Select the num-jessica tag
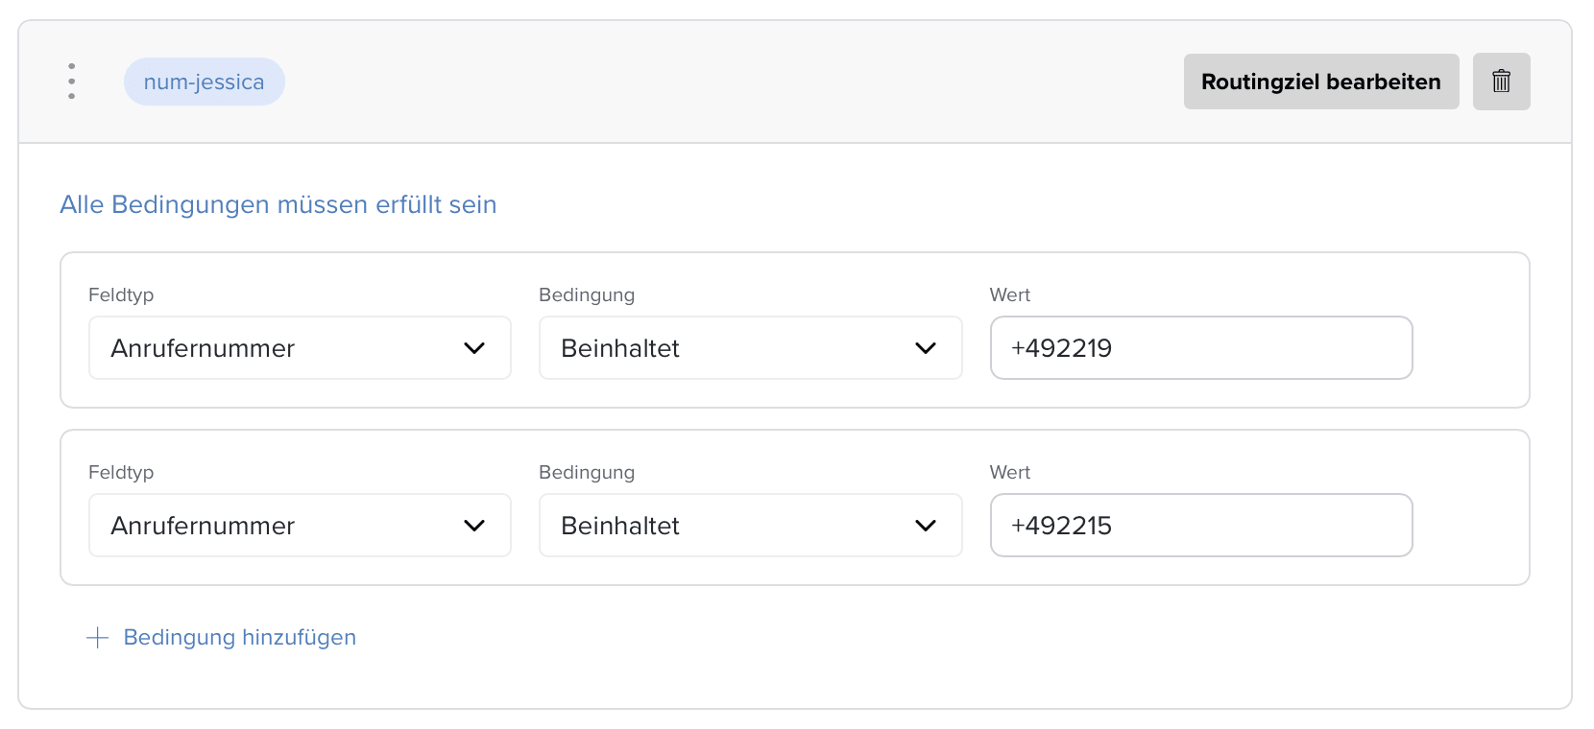This screenshot has width=1594, height=729. pos(204,82)
